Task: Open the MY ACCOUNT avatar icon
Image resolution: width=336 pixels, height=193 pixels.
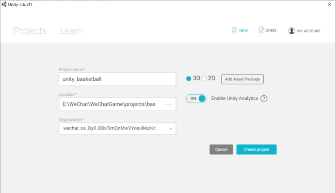Action: click(x=291, y=31)
